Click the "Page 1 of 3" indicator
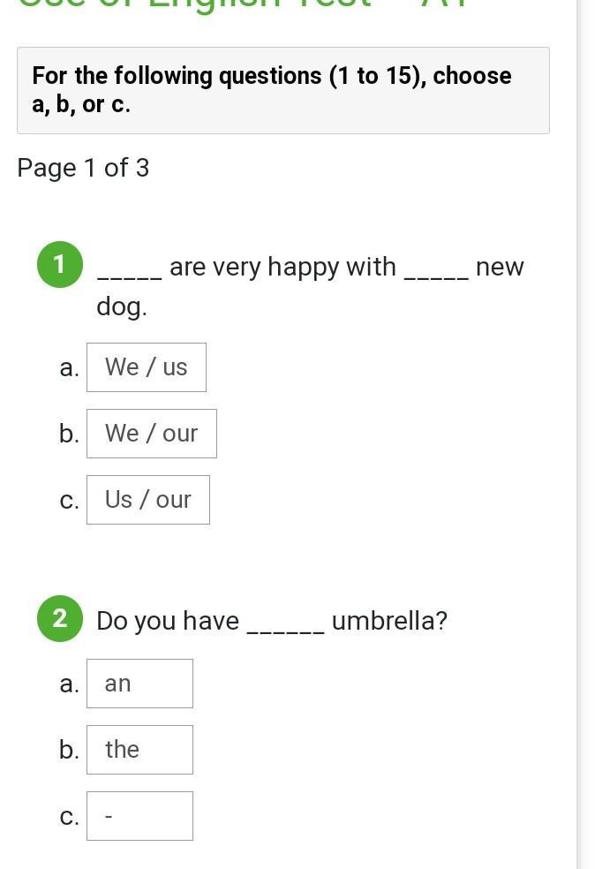Screen dimensions: 595x869 click(83, 168)
